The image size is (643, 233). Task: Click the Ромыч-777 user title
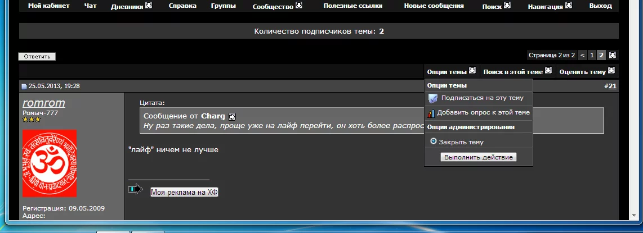pos(40,113)
